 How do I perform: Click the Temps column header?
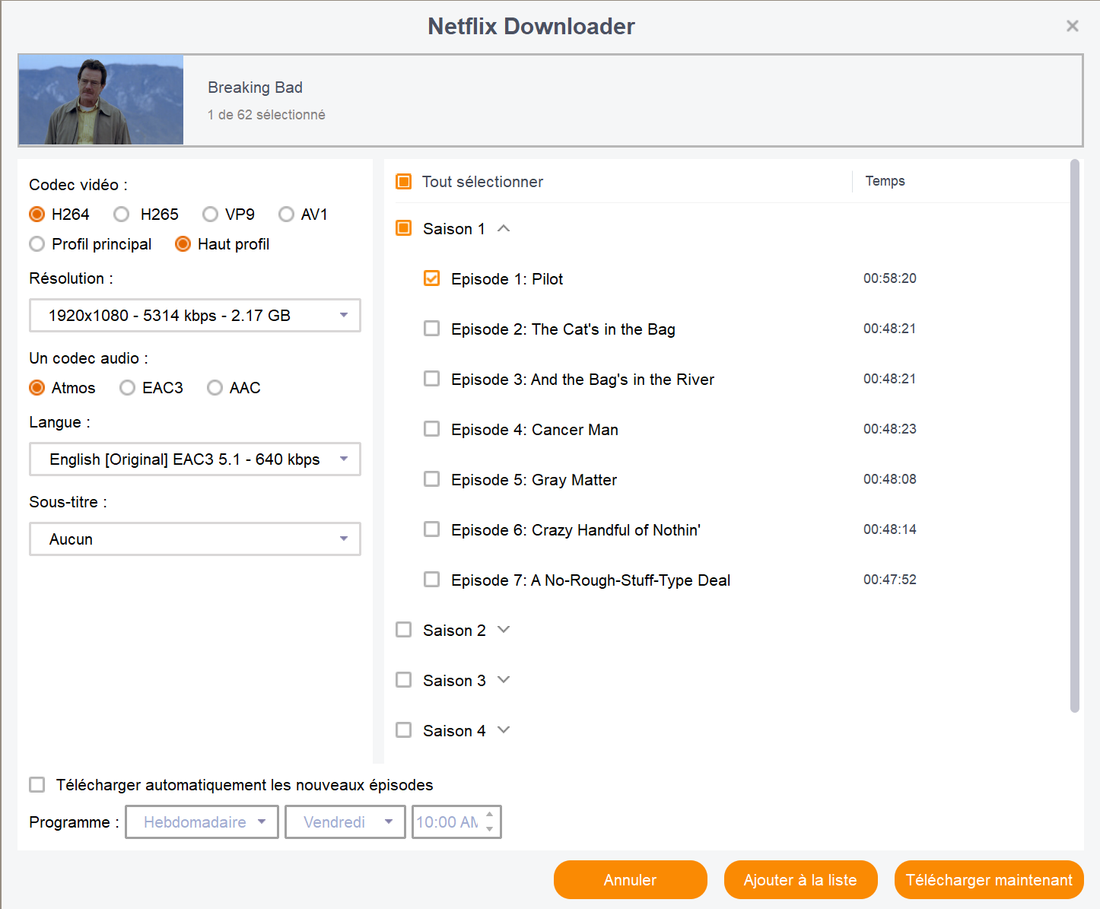coord(885,181)
